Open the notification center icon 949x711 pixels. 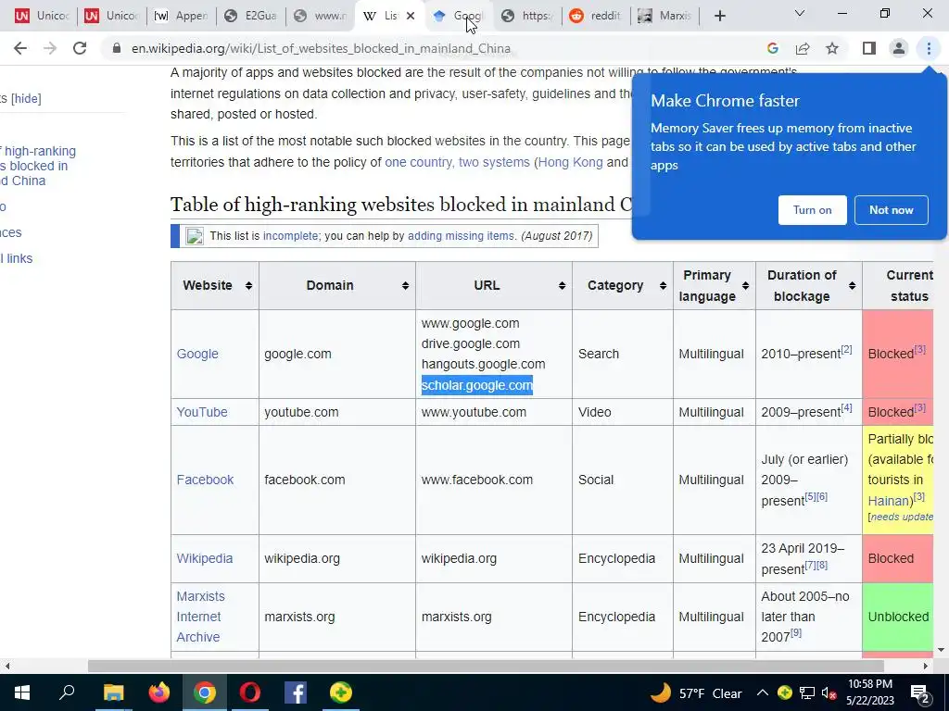coord(920,693)
